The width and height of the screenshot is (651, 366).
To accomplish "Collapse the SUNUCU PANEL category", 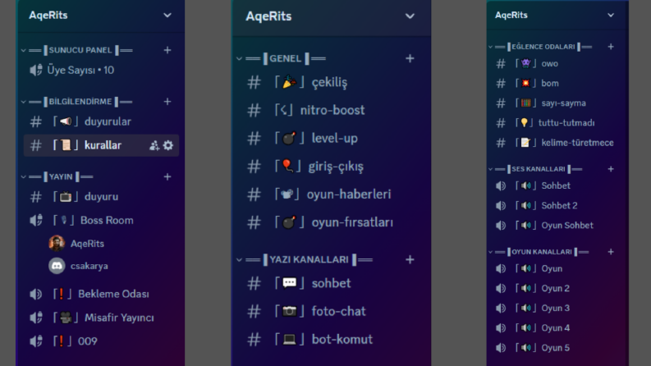I will [23, 50].
